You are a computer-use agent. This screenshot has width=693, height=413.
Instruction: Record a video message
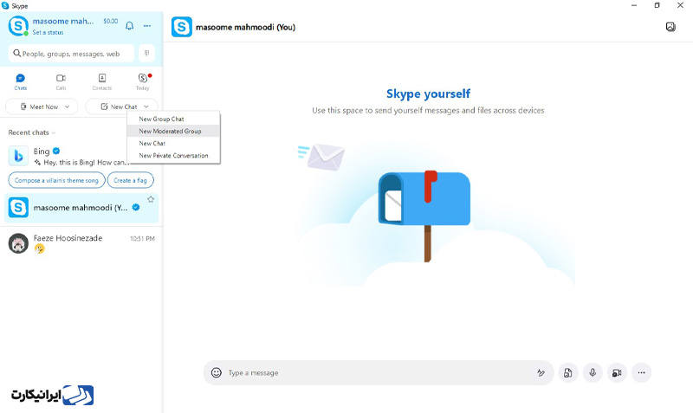pos(617,373)
